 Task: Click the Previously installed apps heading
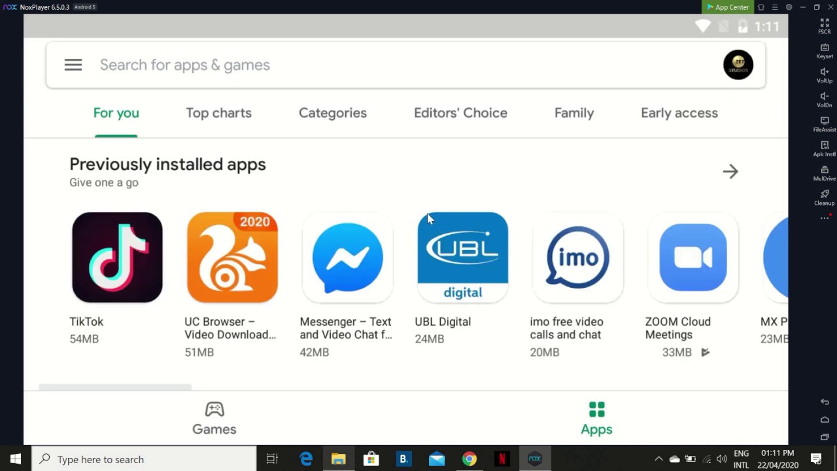[167, 164]
